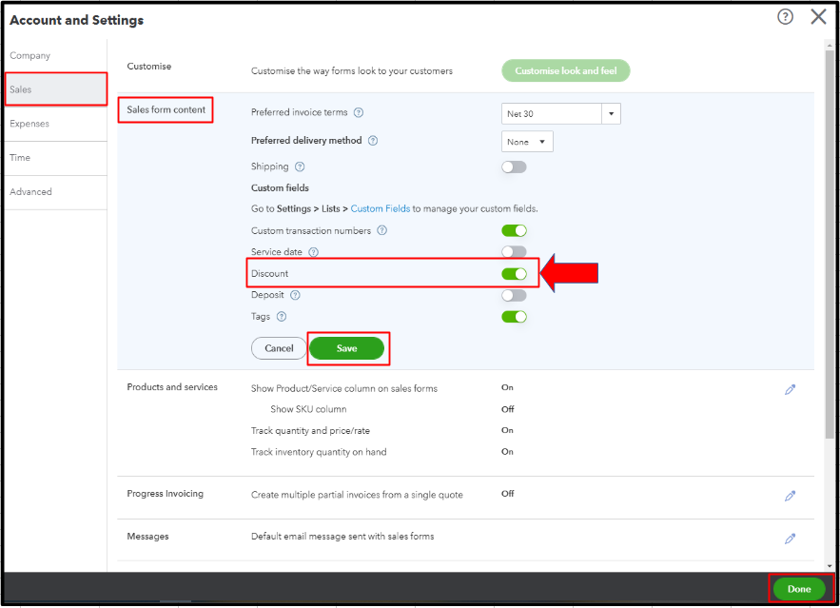This screenshot has height=608, width=840.
Task: Open help for Custom transaction numbers
Action: coord(381,230)
